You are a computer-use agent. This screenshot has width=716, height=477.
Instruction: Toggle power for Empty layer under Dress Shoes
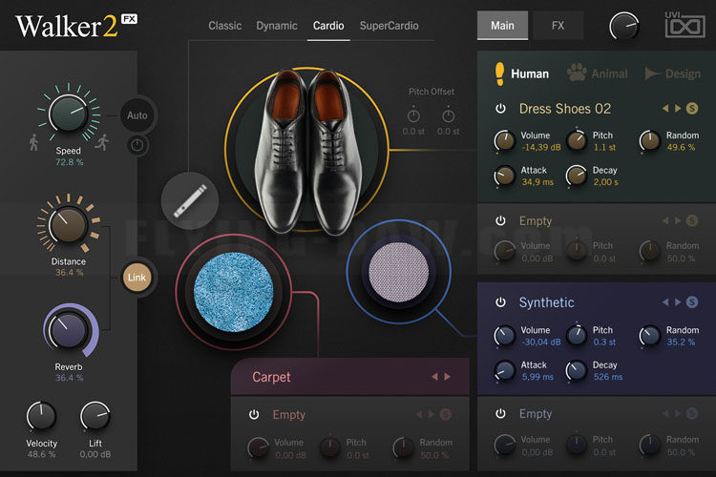pos(500,221)
